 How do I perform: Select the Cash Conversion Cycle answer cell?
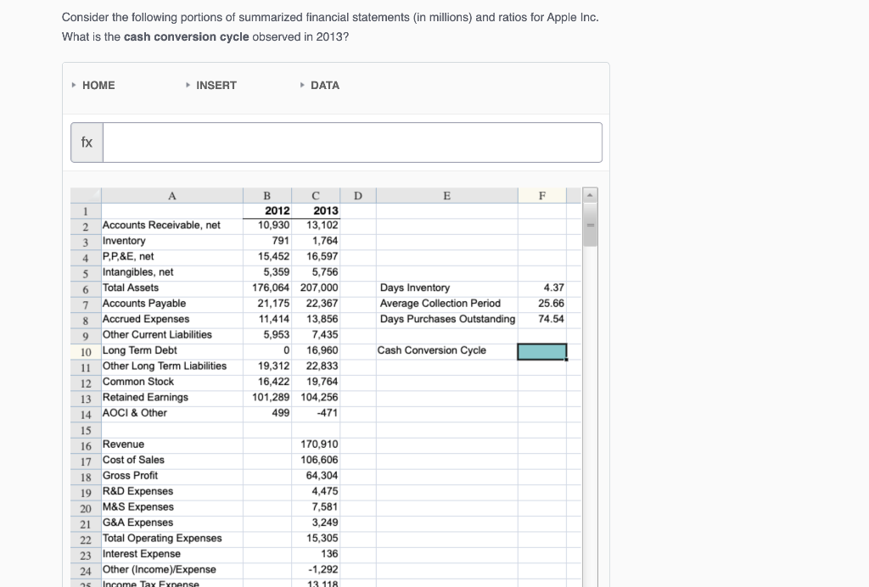point(542,351)
